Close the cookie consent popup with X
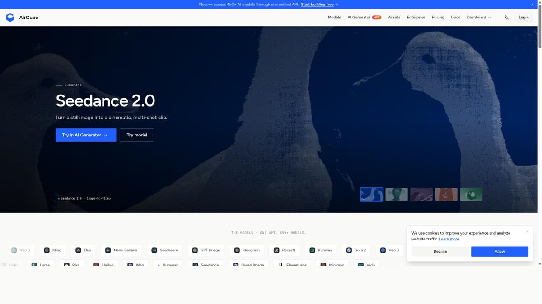Screen dimensions: 542x304 527,231
